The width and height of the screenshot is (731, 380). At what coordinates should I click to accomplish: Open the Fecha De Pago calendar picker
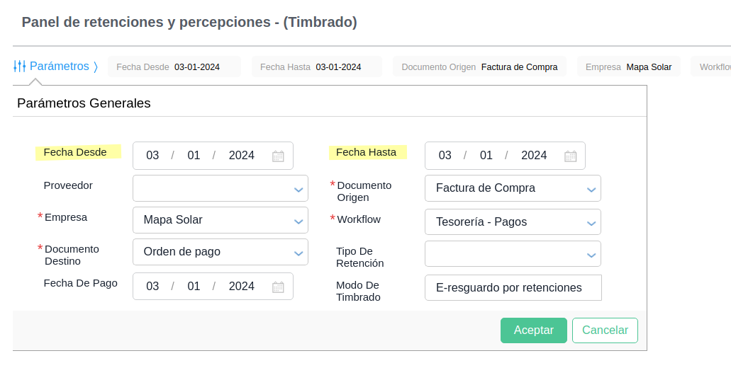278,287
